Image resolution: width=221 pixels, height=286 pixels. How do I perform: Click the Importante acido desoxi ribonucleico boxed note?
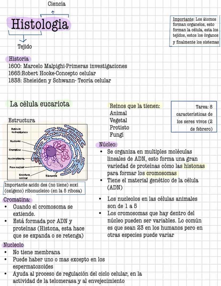click(x=44, y=188)
